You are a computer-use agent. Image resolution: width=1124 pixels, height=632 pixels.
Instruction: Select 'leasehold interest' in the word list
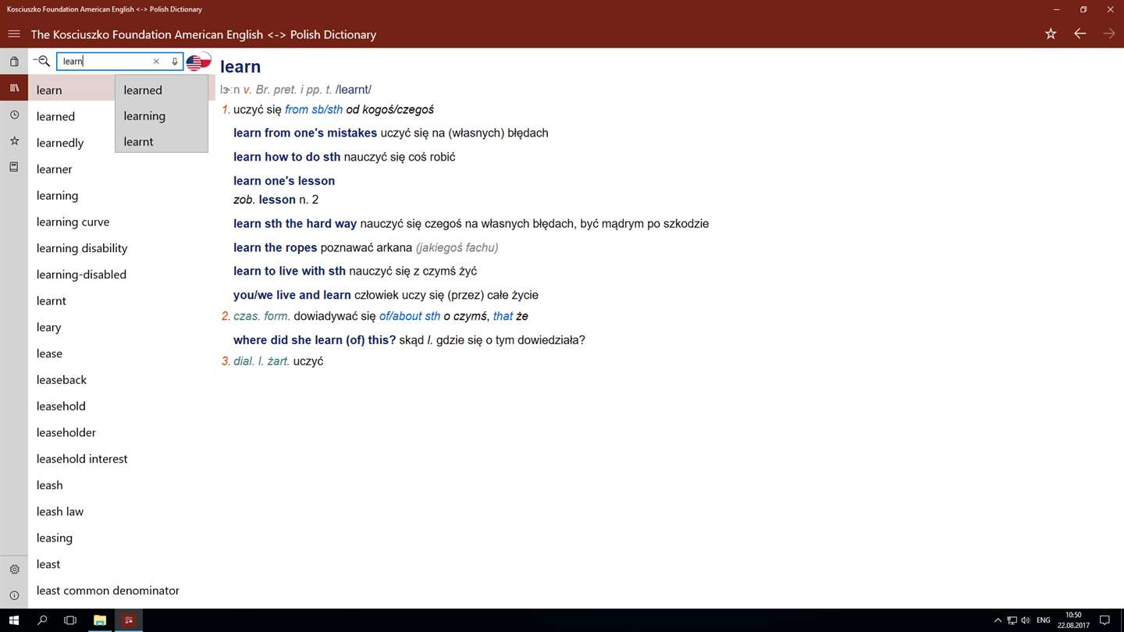point(121,459)
